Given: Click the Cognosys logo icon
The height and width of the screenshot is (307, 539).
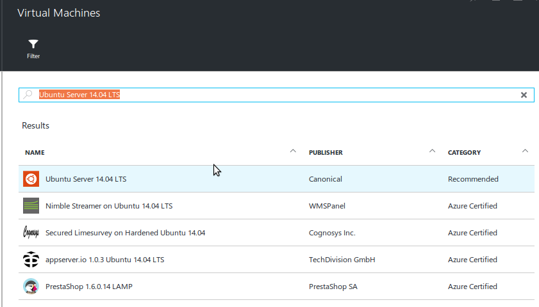Looking at the screenshot, I should [x=31, y=233].
